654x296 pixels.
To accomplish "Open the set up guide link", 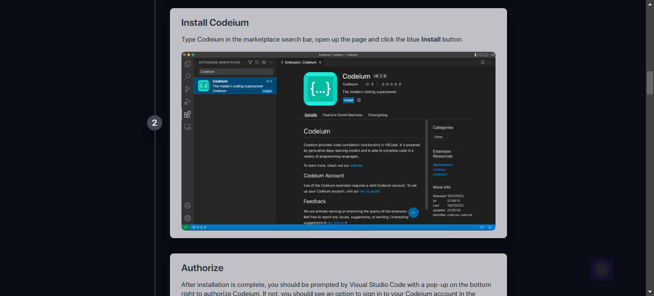I will click(x=370, y=191).
